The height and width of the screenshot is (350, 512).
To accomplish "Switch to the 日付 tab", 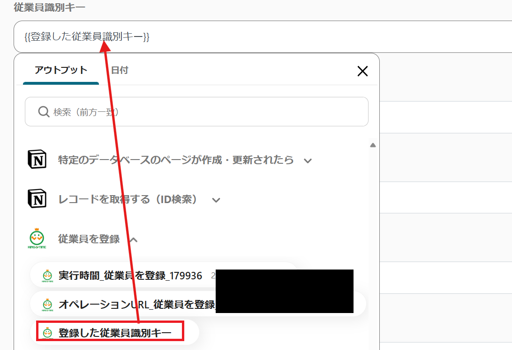I will [120, 70].
